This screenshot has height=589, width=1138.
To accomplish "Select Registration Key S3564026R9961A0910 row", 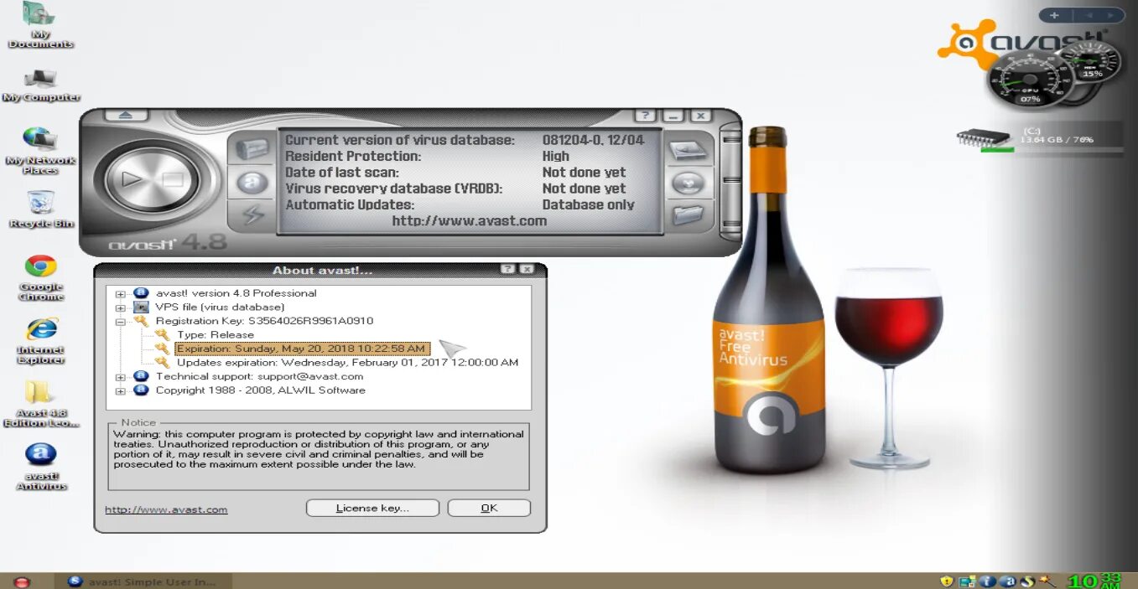I will (x=264, y=321).
